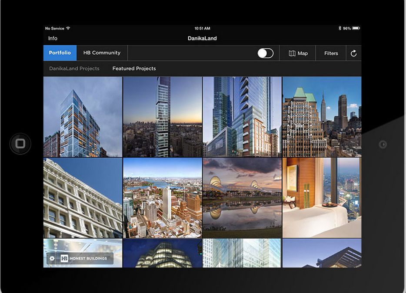The image size is (406, 293).
Task: Click the 96% battery text
Action: click(x=347, y=28)
